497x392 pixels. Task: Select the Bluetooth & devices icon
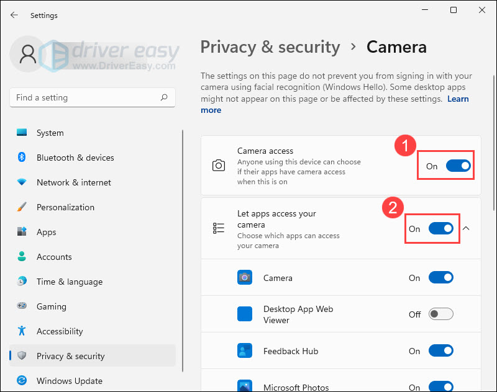(x=22, y=158)
